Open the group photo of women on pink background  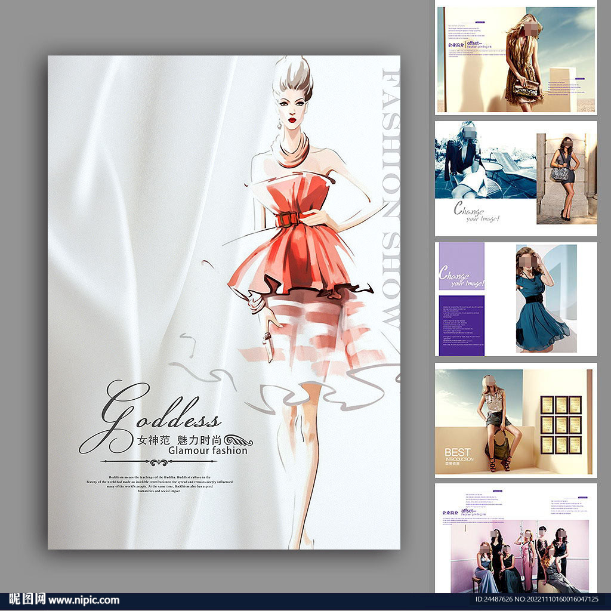tap(520, 557)
